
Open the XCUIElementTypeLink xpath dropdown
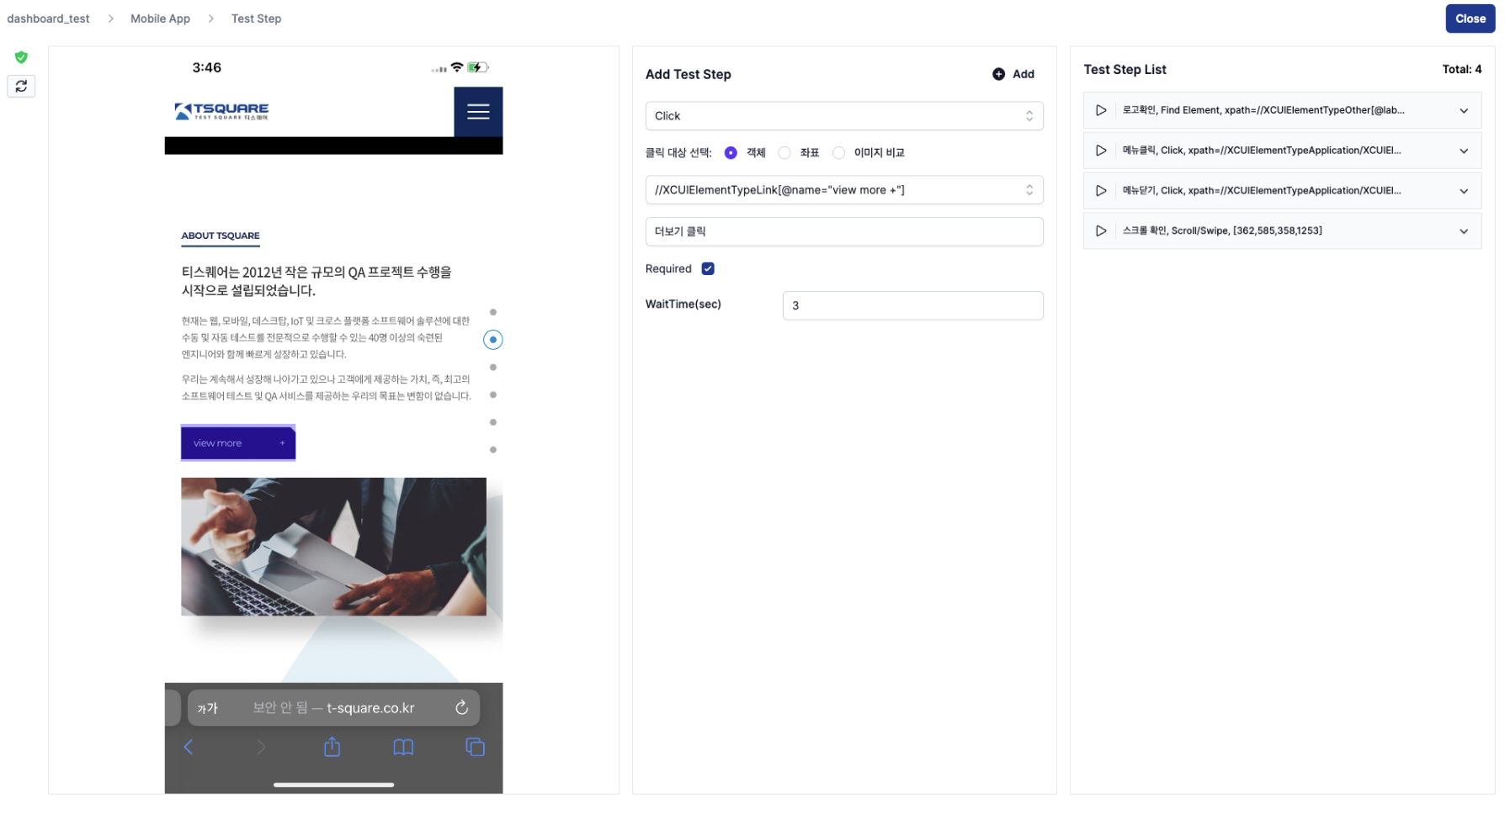click(x=843, y=190)
